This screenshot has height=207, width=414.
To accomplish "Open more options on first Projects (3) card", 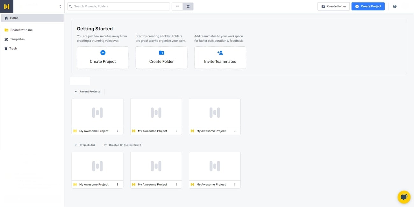I will point(118,184).
